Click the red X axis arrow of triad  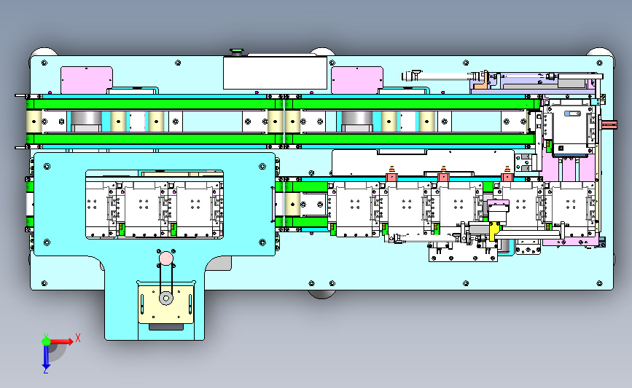61,341
